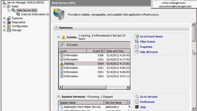Screen dimensions: 197x111
Task: Click the Go to Event Viewer icon
Action: pos(137,36)
